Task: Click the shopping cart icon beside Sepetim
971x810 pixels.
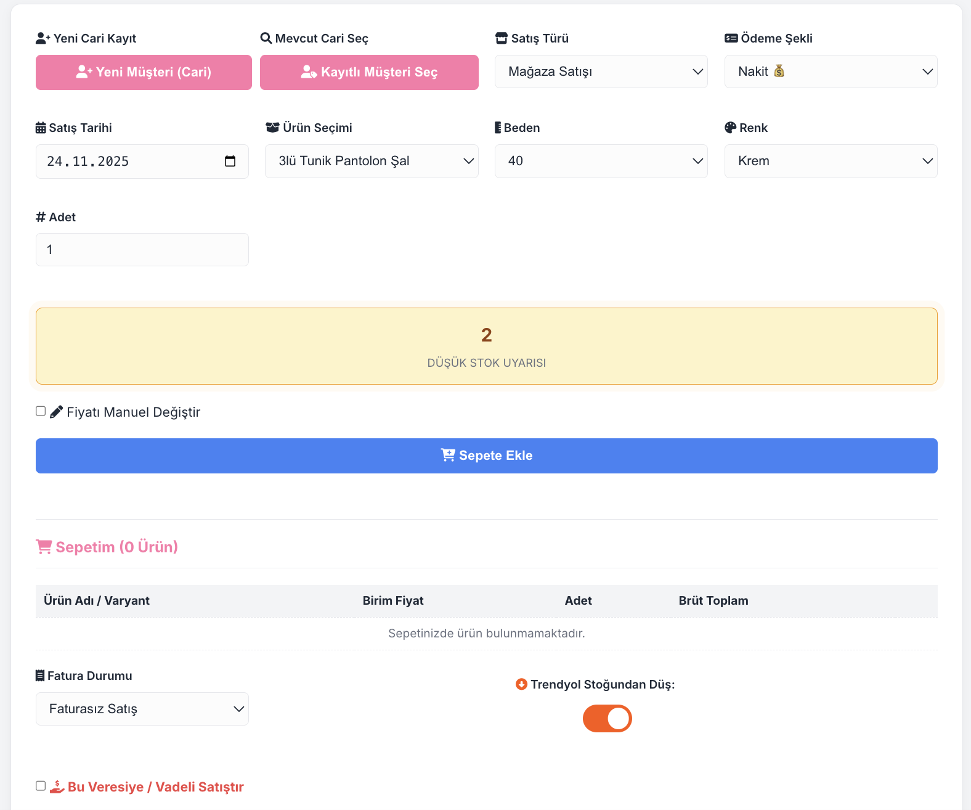Action: coord(44,547)
